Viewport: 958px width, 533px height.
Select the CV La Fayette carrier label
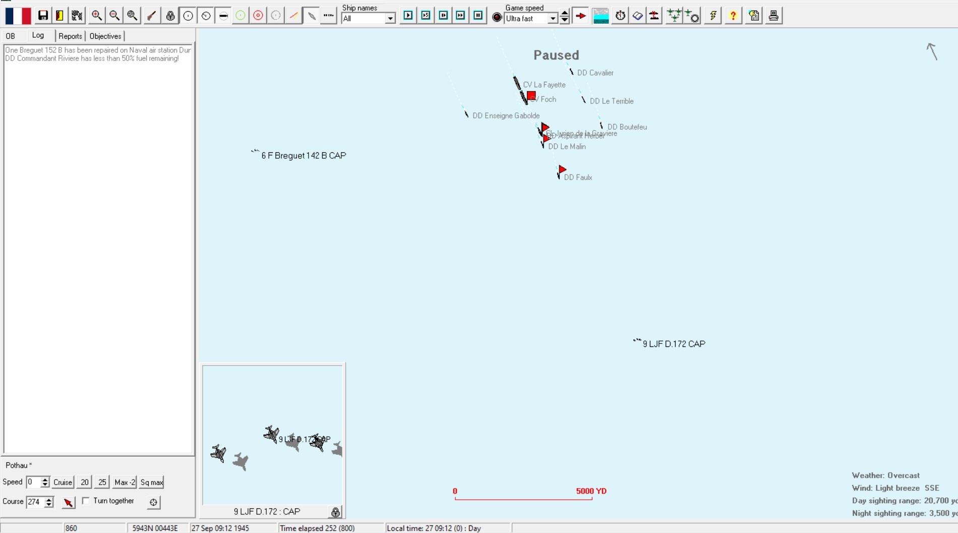[x=544, y=85]
